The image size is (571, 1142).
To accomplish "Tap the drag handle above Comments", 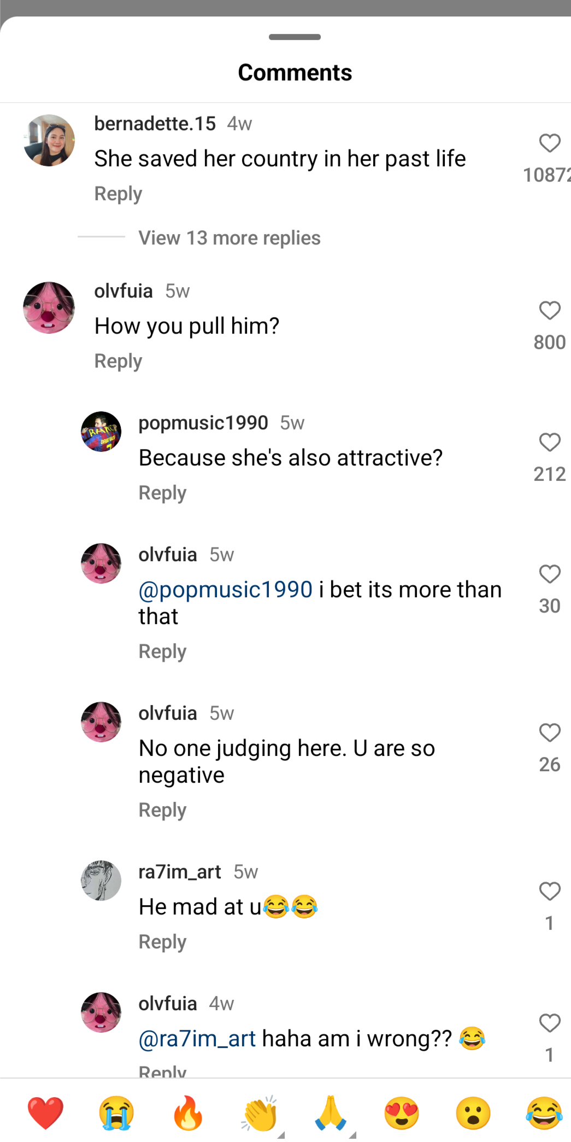I will tap(295, 37).
